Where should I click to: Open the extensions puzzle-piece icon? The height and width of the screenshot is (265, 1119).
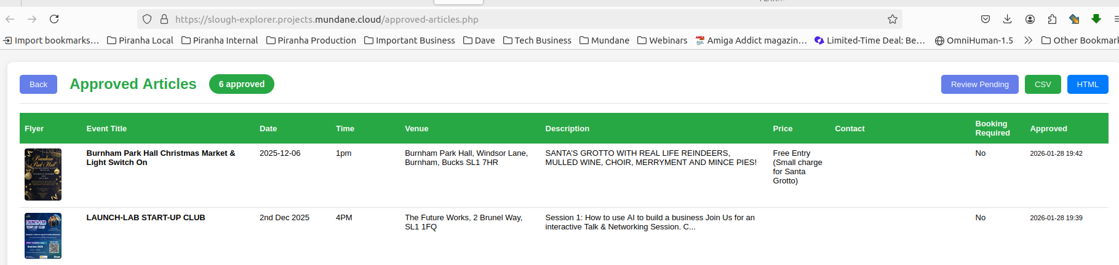[1052, 19]
